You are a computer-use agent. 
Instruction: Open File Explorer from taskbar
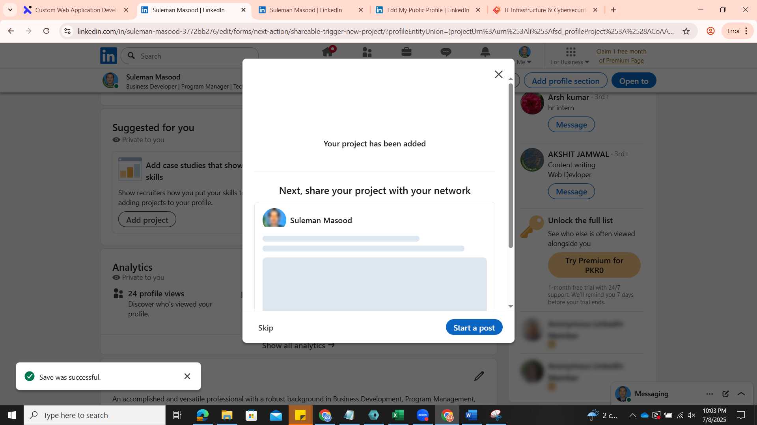pos(227,415)
